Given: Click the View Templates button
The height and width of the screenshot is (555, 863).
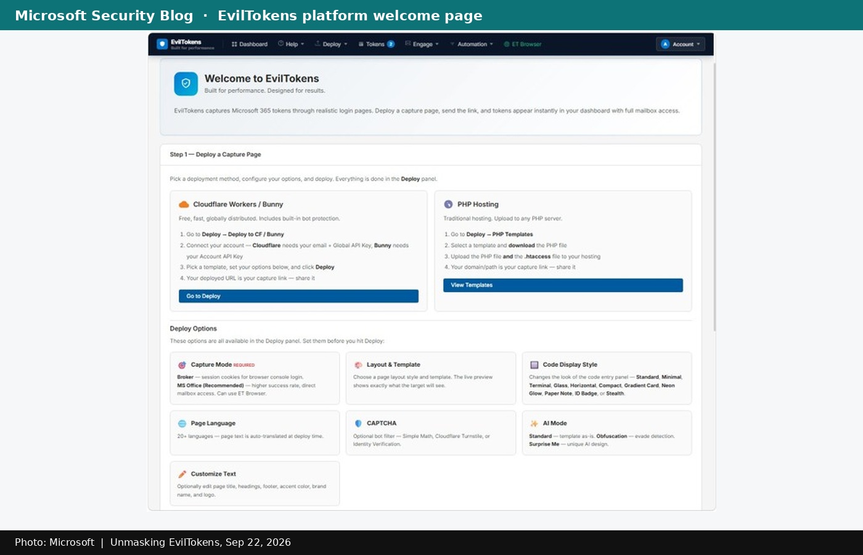Looking at the screenshot, I should 563,286.
